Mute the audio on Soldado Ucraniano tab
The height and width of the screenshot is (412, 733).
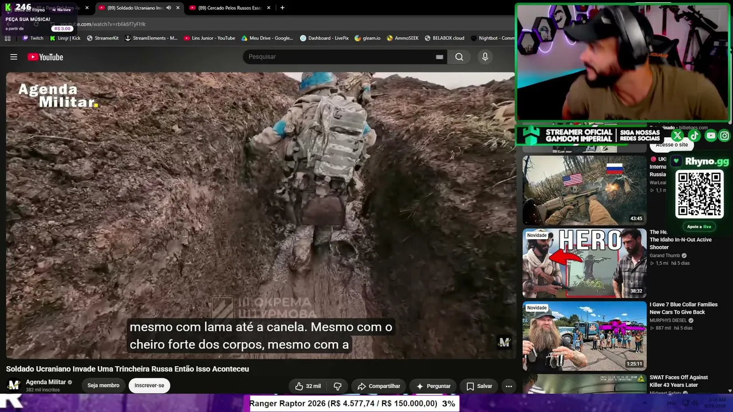(168, 7)
